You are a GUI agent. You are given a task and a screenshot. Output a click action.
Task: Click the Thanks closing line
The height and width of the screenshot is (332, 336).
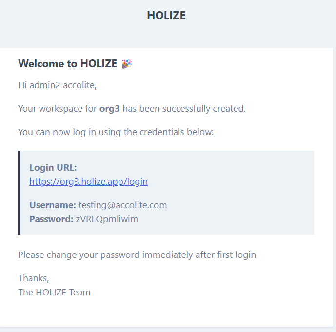coord(34,278)
